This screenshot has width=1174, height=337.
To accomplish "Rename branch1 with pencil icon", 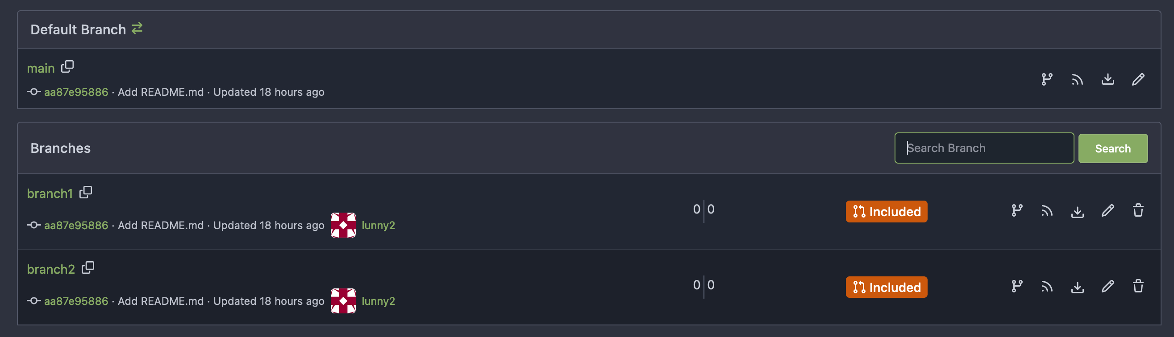I will tap(1108, 210).
